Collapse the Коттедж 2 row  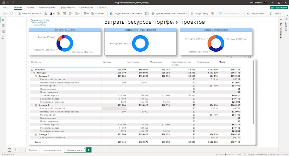click(x=36, y=105)
